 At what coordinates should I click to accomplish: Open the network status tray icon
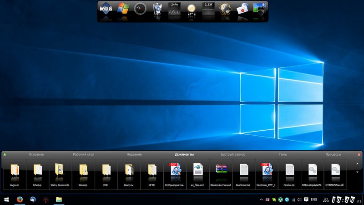[293, 200]
